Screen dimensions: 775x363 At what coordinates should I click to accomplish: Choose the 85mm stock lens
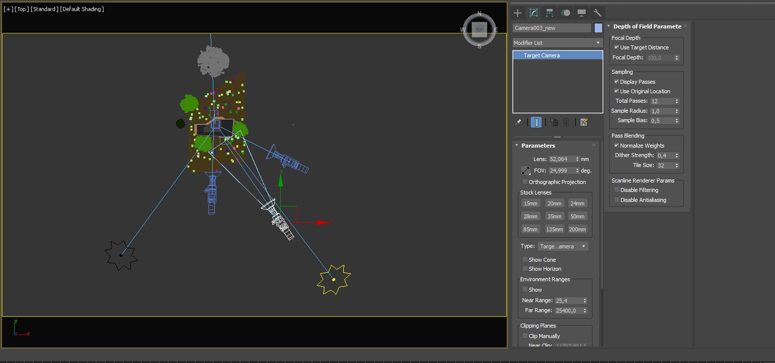(530, 229)
